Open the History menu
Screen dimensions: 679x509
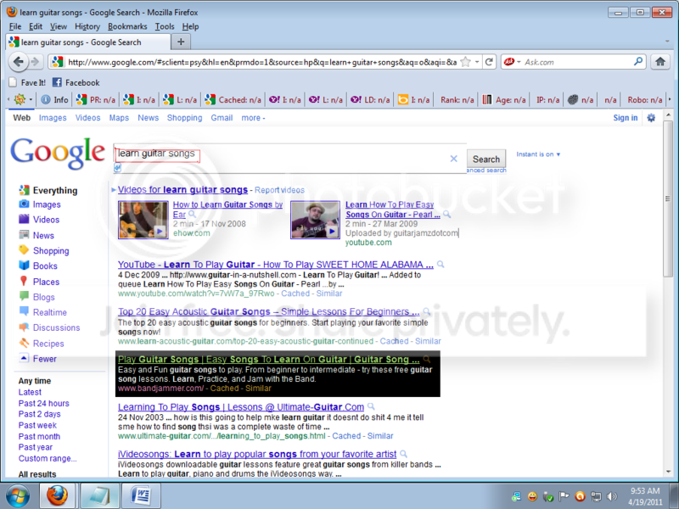pyautogui.click(x=87, y=26)
